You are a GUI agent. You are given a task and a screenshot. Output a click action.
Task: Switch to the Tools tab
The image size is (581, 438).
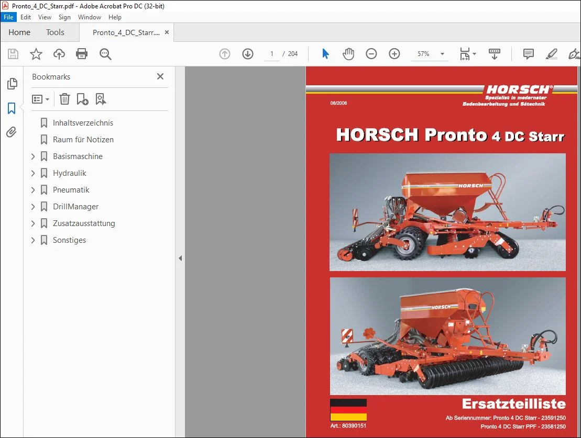[x=55, y=32]
